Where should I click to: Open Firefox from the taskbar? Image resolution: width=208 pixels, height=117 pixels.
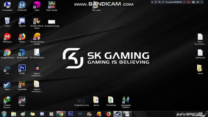108,114
